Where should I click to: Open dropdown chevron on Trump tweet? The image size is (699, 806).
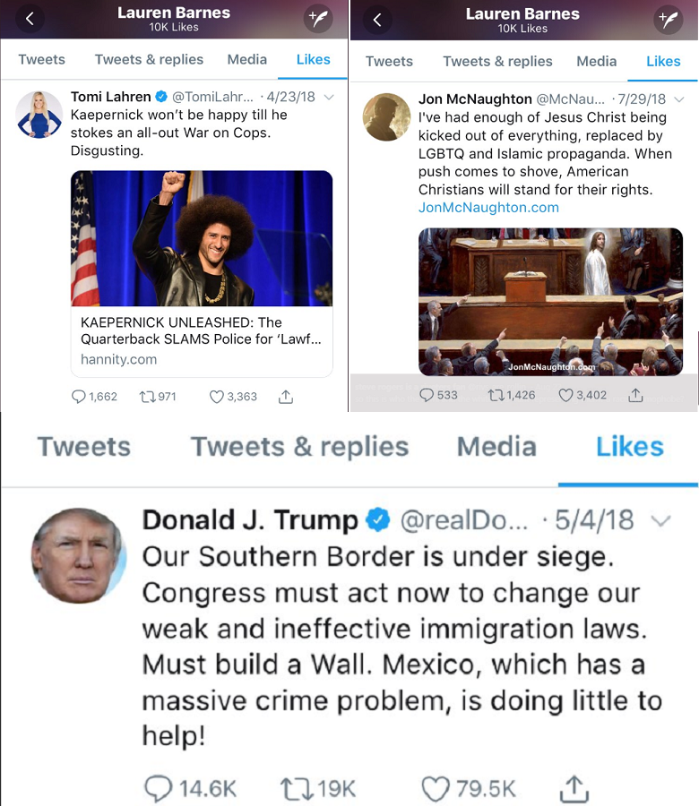point(660,521)
